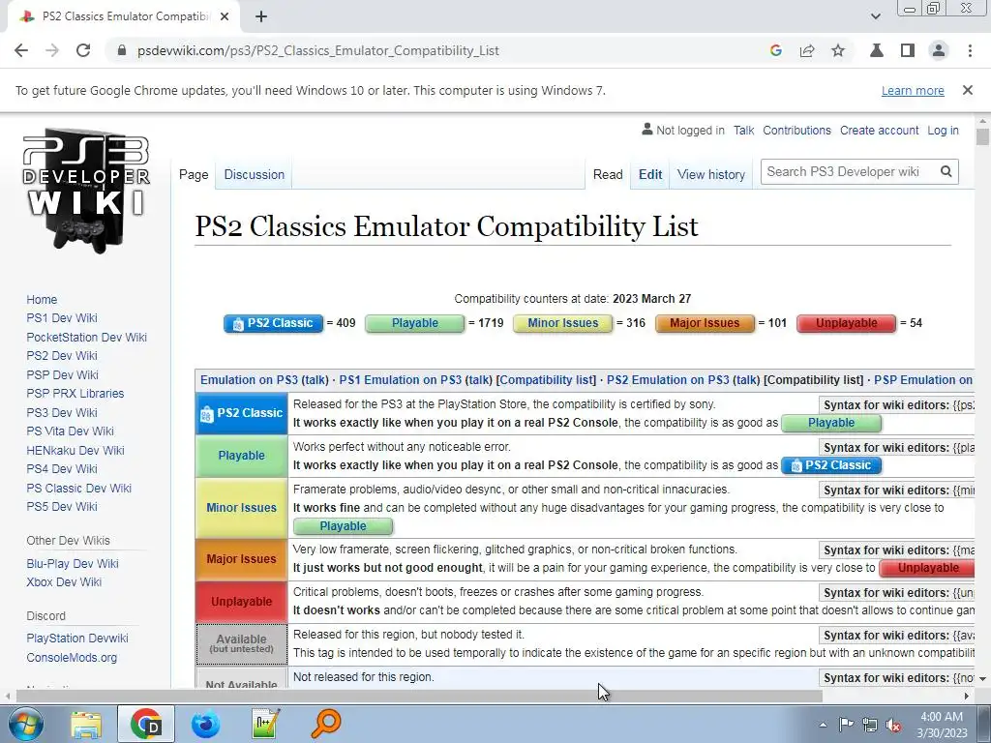Viewport: 991px width, 743px height.
Task: Open Notepad++ from the taskbar
Action: 265,724
